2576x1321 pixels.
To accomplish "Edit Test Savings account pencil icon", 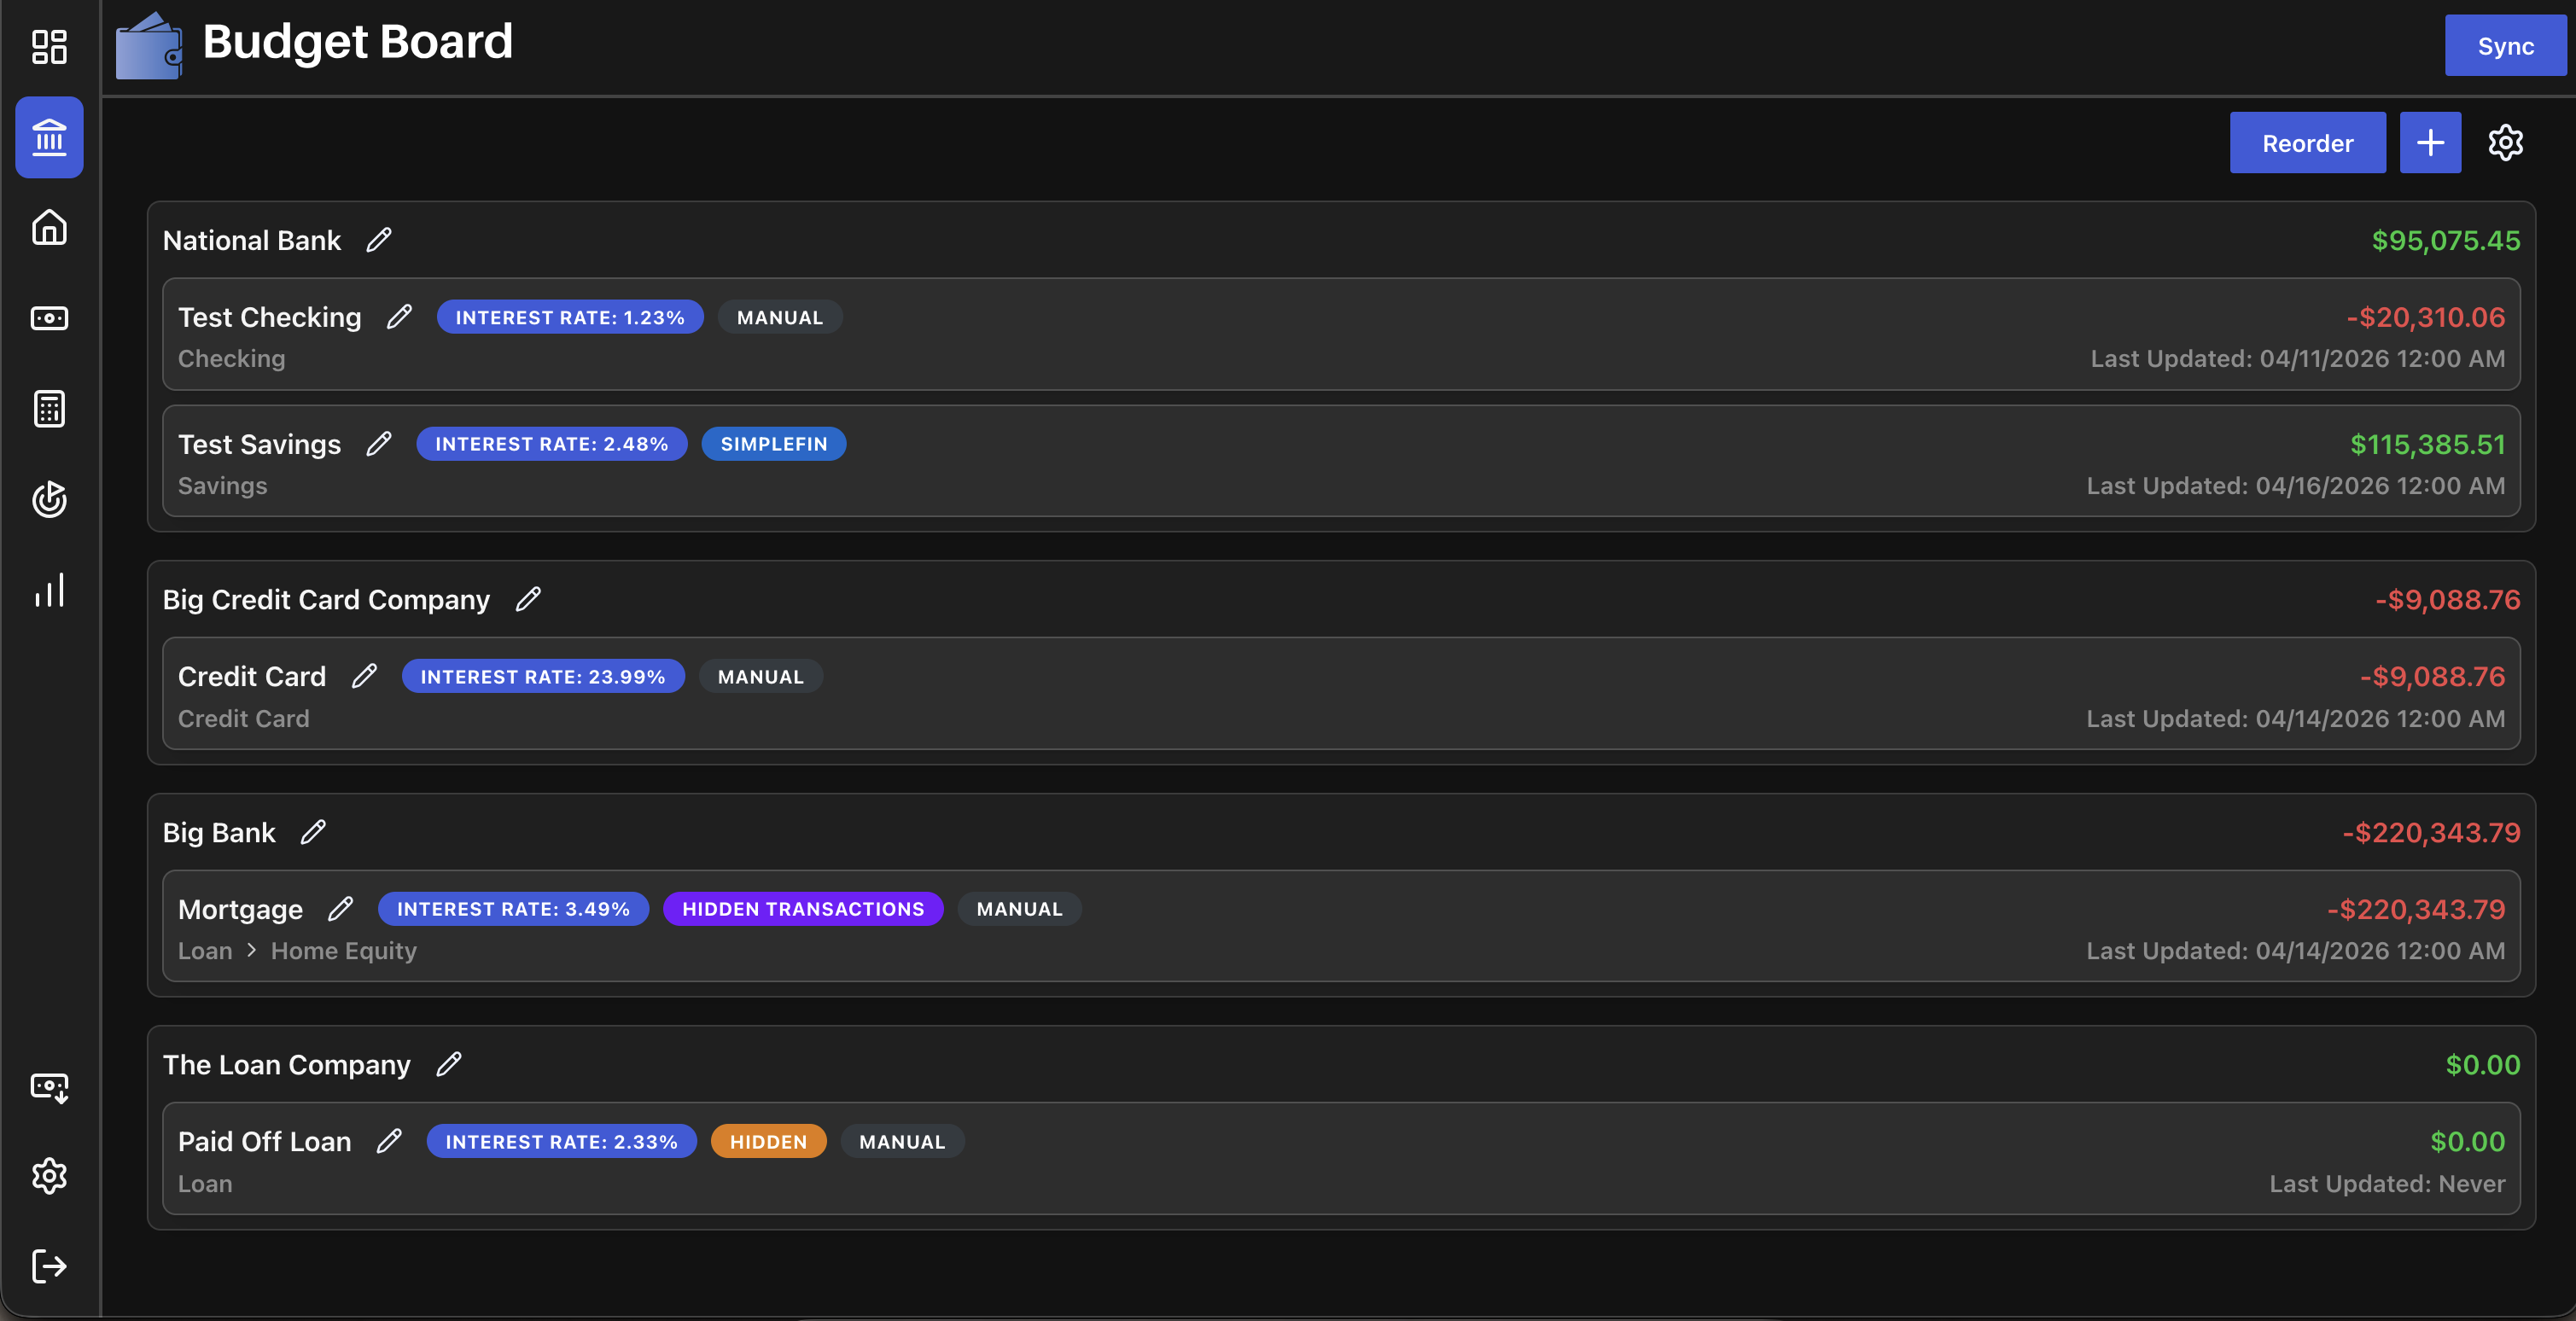I will pos(379,444).
